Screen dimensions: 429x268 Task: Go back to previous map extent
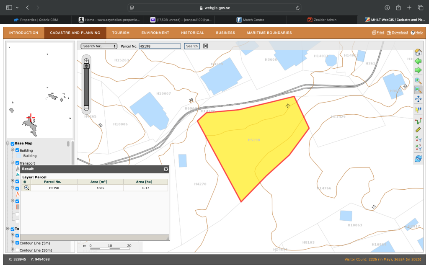pos(418,61)
